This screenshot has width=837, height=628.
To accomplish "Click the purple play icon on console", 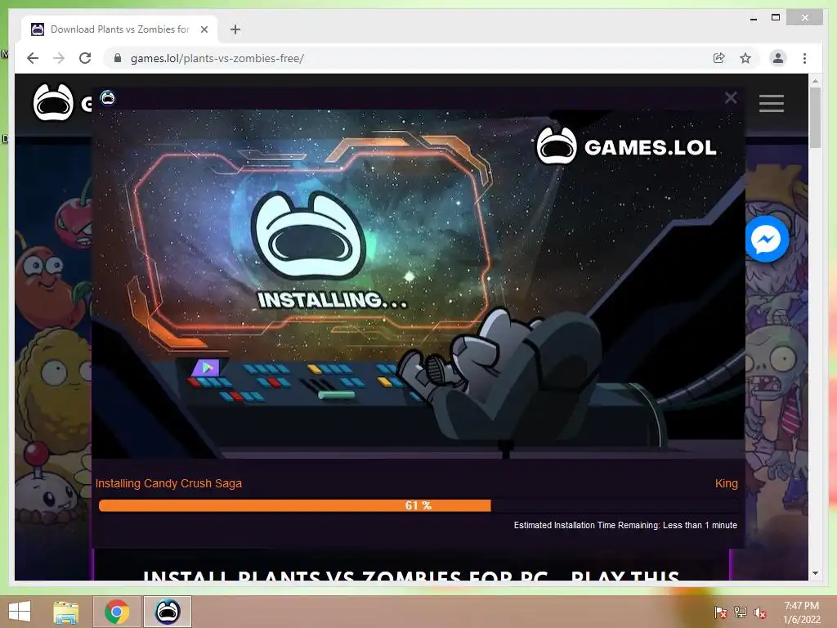I will point(206,367).
